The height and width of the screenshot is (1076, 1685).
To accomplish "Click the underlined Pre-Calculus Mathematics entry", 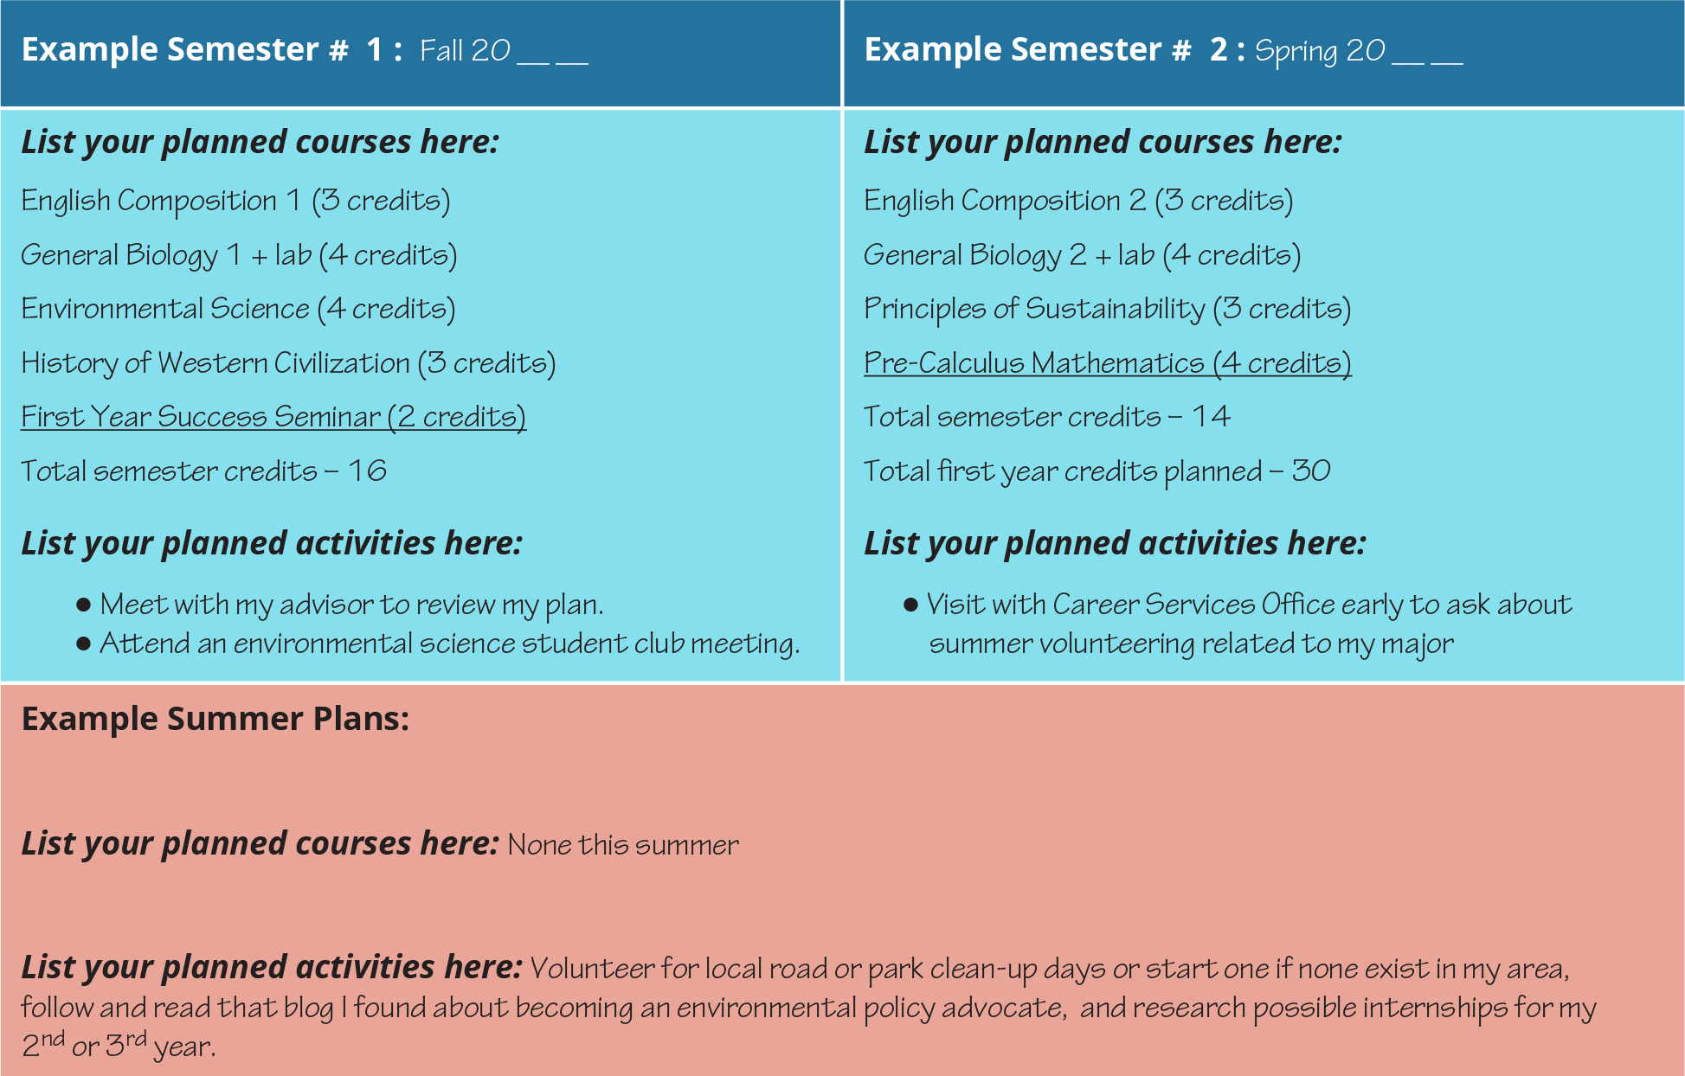I will pyautogui.click(x=1107, y=363).
